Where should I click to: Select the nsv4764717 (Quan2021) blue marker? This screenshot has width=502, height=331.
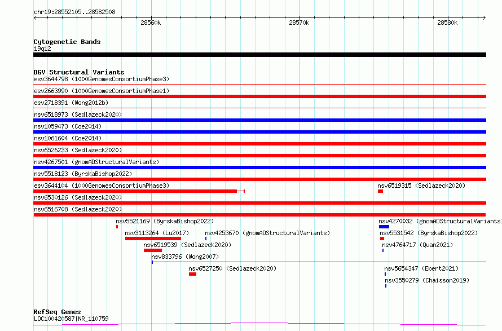click(383, 250)
